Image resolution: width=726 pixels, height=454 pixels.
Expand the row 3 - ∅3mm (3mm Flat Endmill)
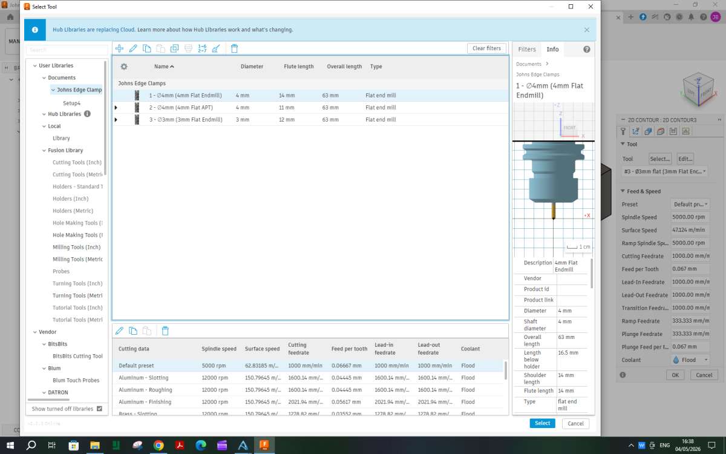(x=116, y=120)
